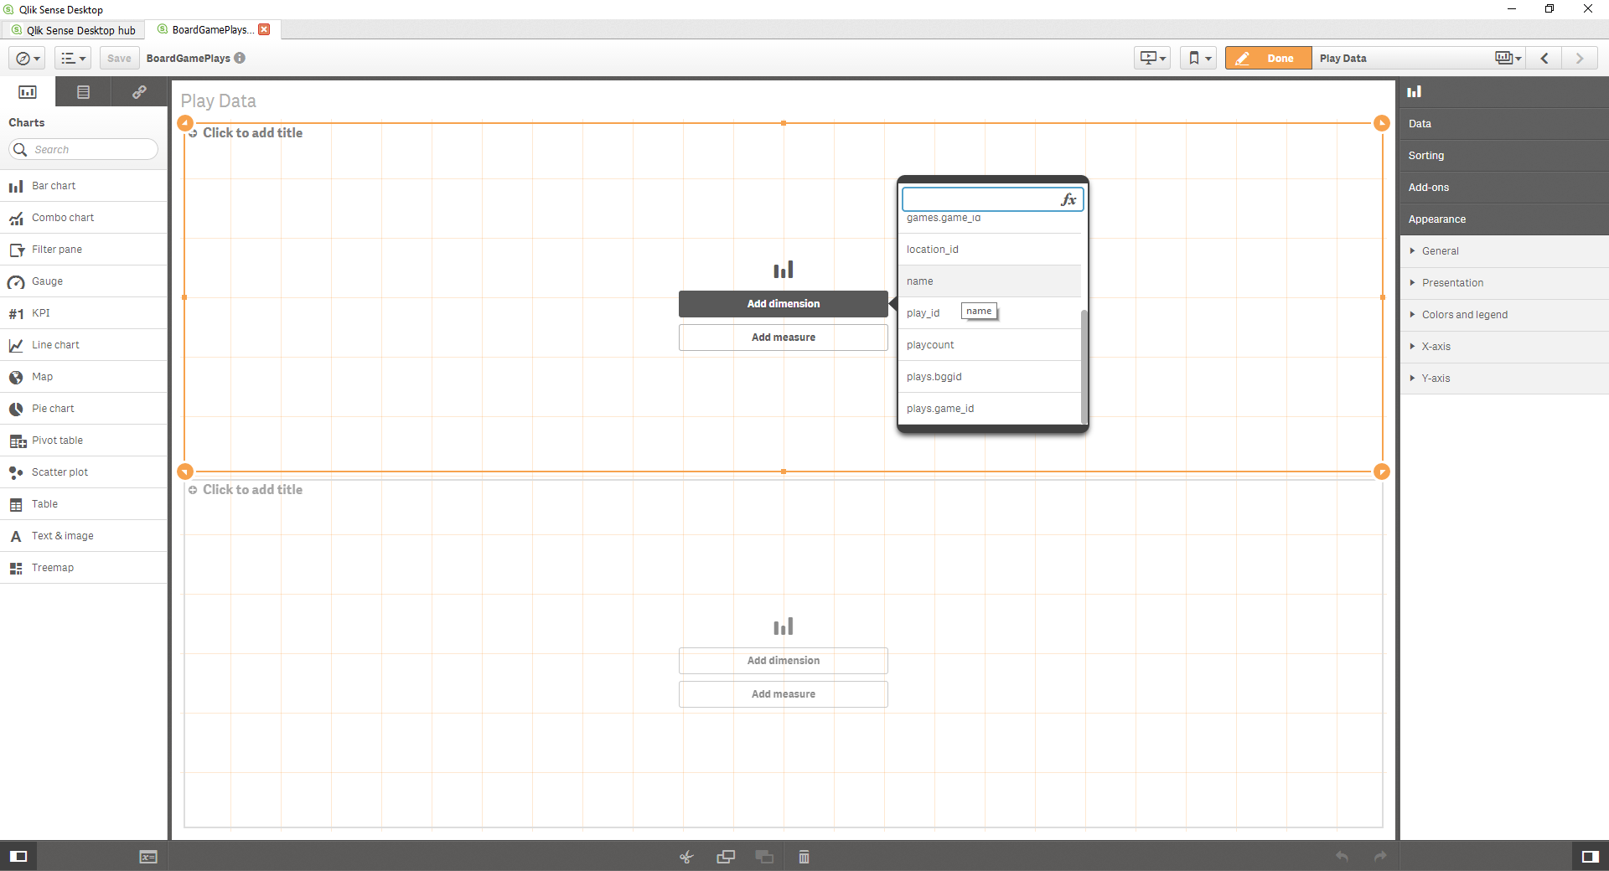Click the delete trash icon in bottom toolbar
1609x871 pixels.
pyautogui.click(x=804, y=857)
